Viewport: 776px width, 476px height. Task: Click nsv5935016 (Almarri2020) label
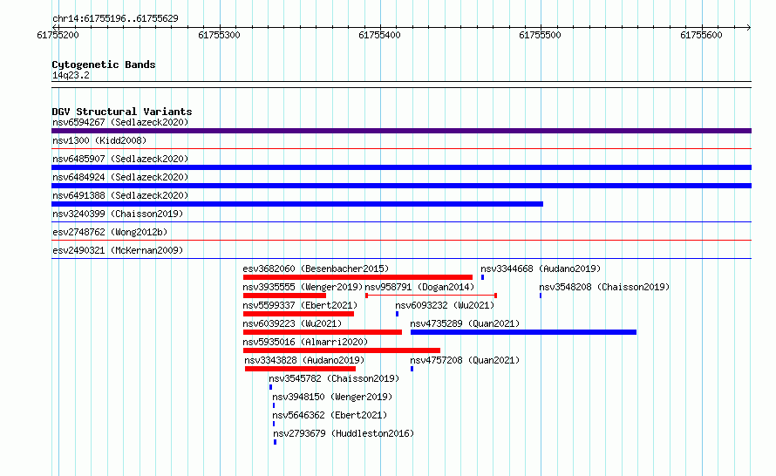(305, 342)
